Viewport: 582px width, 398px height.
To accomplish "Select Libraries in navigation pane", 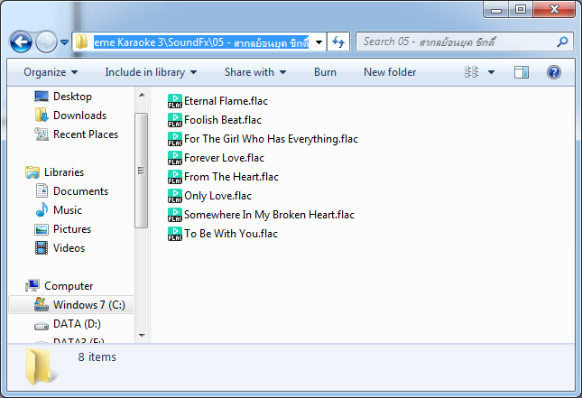I will (64, 172).
